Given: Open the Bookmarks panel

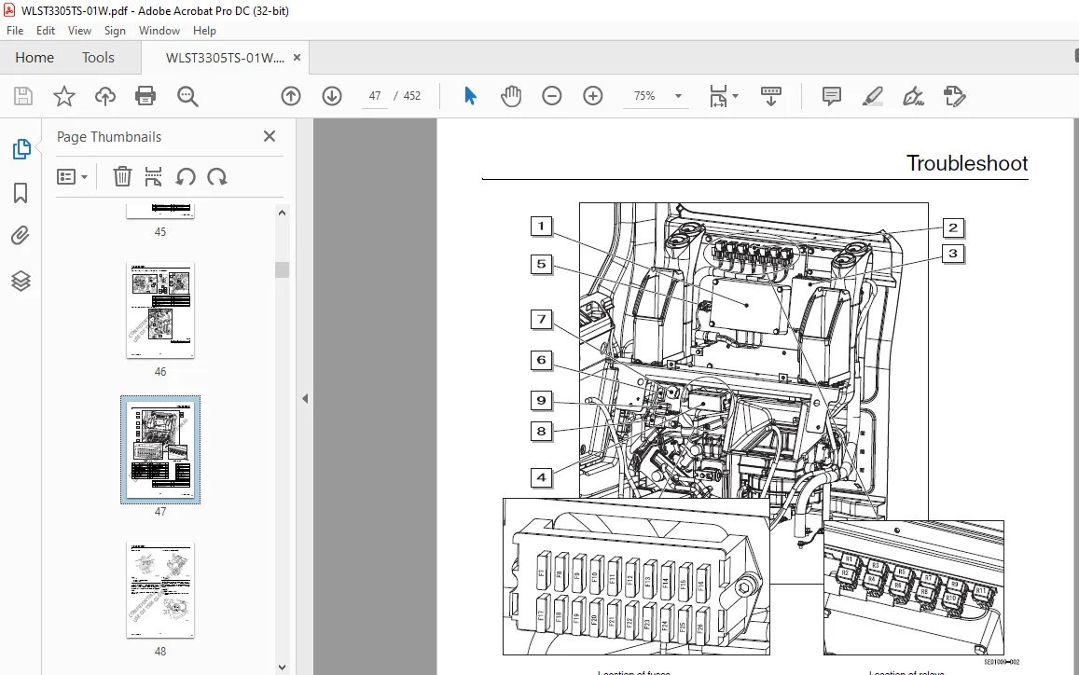Looking at the screenshot, I should coord(21,193).
